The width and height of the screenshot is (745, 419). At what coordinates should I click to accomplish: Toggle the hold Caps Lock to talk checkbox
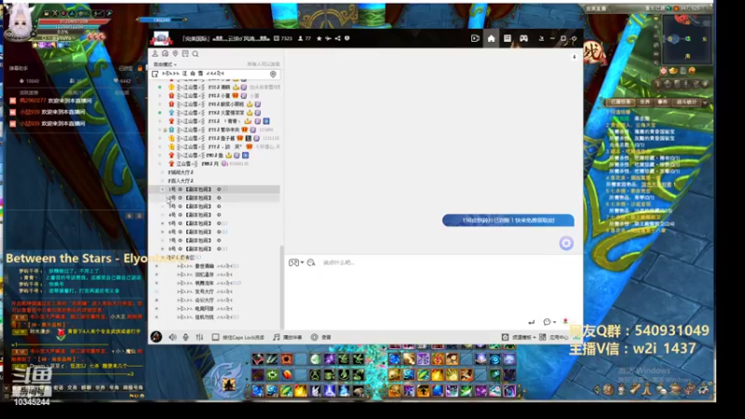tap(215, 337)
